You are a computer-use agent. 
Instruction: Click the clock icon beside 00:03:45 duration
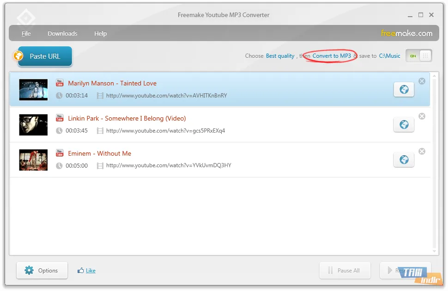point(59,130)
